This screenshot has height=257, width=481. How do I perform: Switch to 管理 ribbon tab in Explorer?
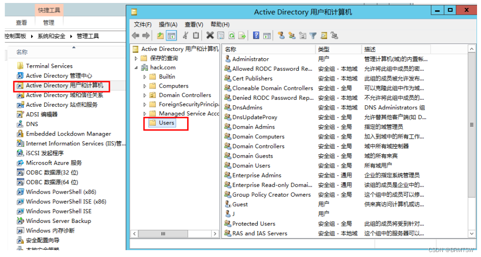[x=48, y=22]
